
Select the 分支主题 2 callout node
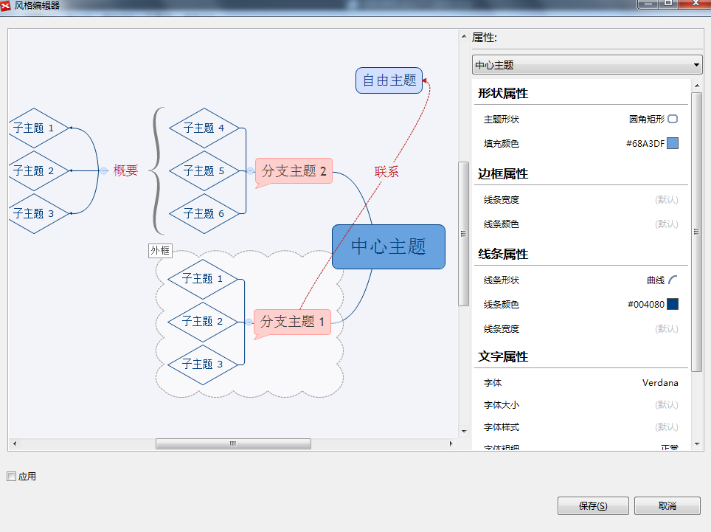(x=293, y=171)
